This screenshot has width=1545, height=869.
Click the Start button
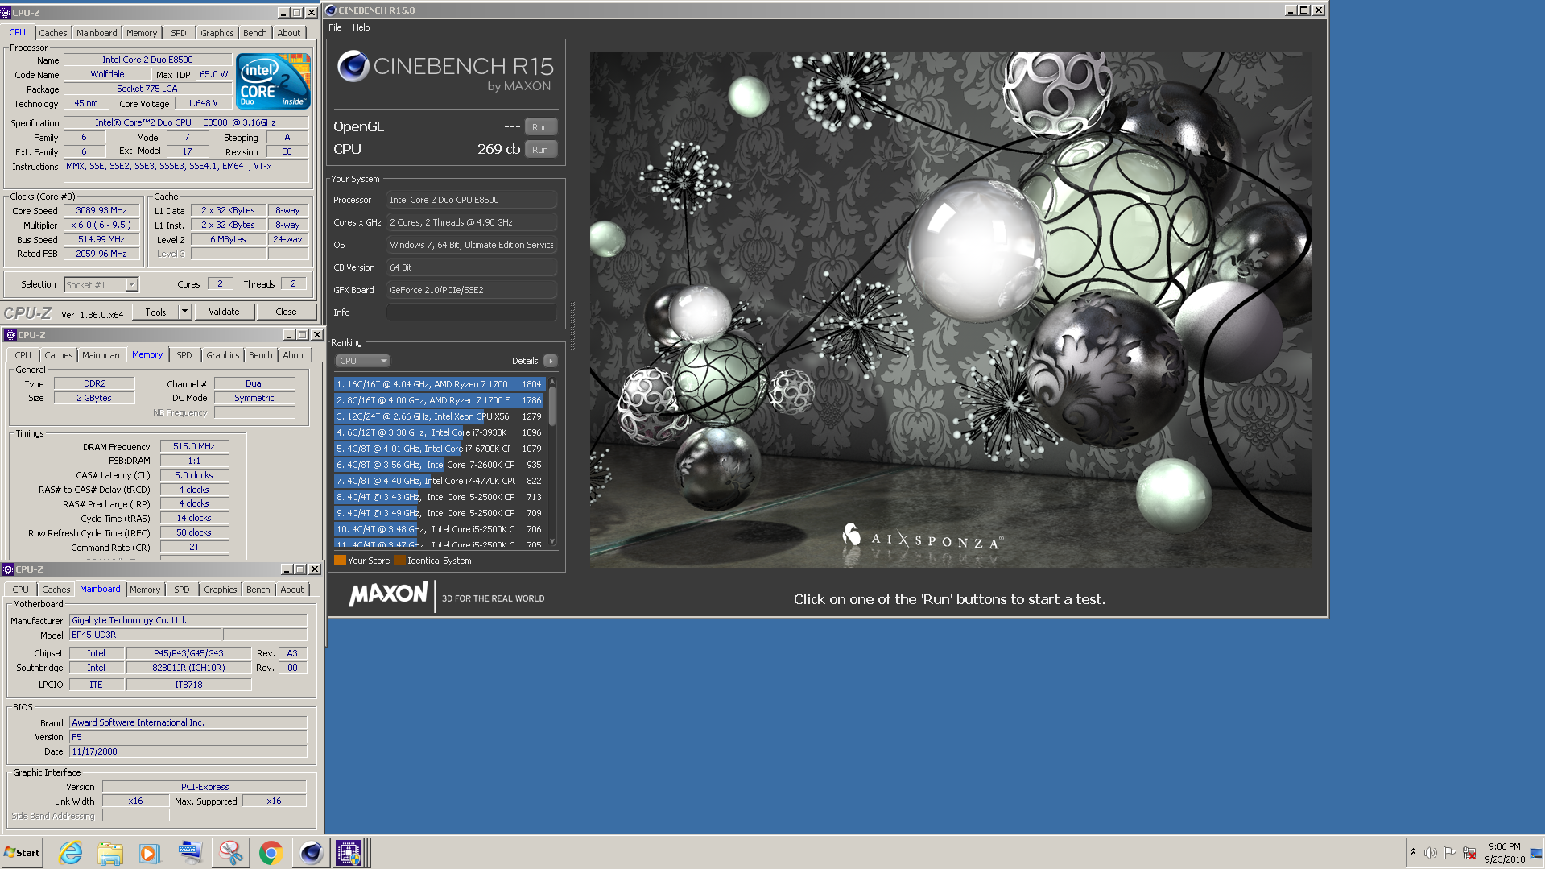(x=22, y=852)
